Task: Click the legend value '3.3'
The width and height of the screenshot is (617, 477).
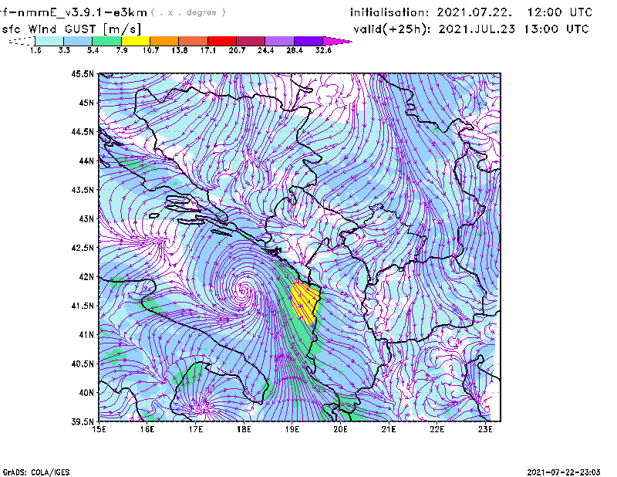Action: (x=64, y=50)
